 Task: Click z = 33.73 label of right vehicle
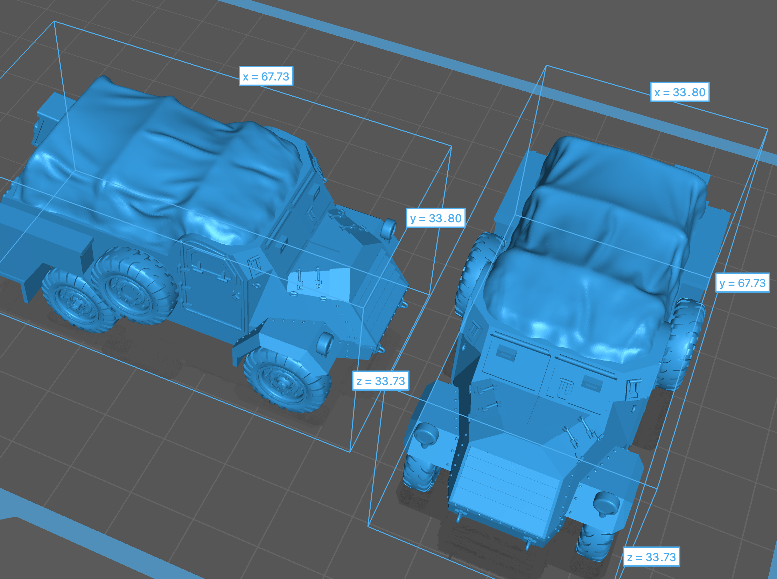652,557
